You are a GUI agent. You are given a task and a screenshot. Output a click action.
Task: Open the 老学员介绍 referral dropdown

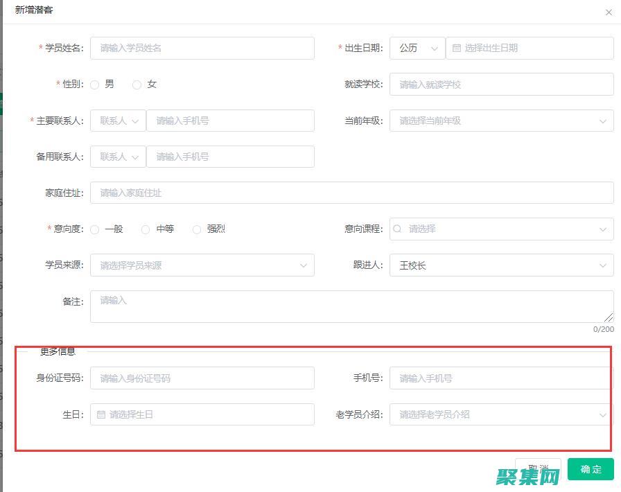pos(602,414)
